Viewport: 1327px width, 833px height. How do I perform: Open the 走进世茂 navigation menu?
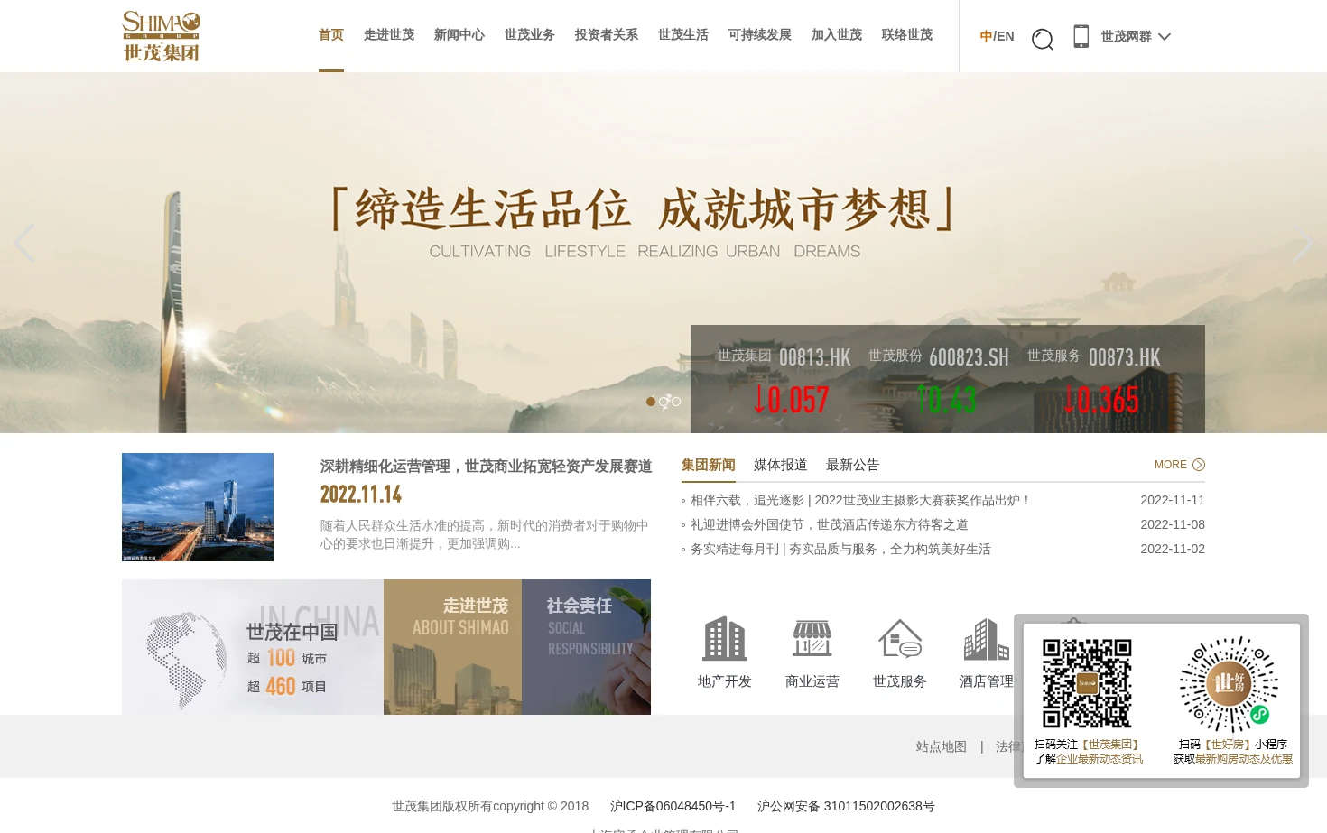(389, 35)
